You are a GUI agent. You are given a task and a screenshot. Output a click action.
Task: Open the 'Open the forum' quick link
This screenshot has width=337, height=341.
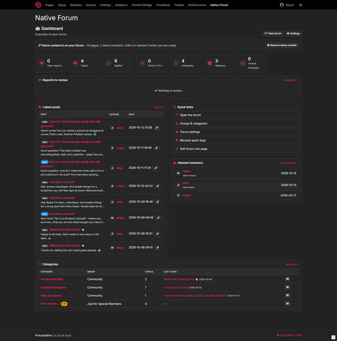(x=236, y=115)
